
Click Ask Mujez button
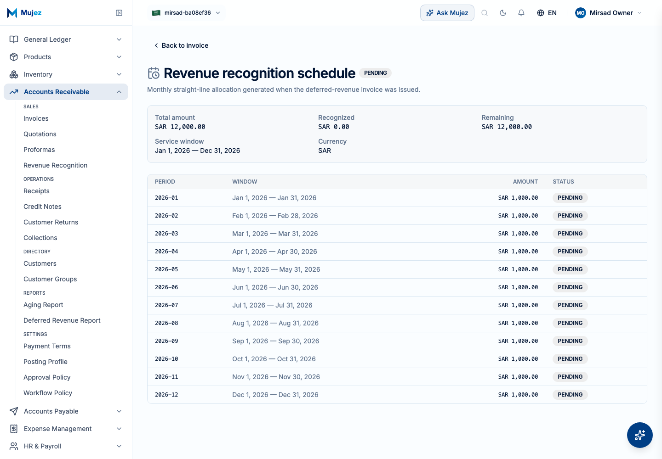[x=447, y=13]
